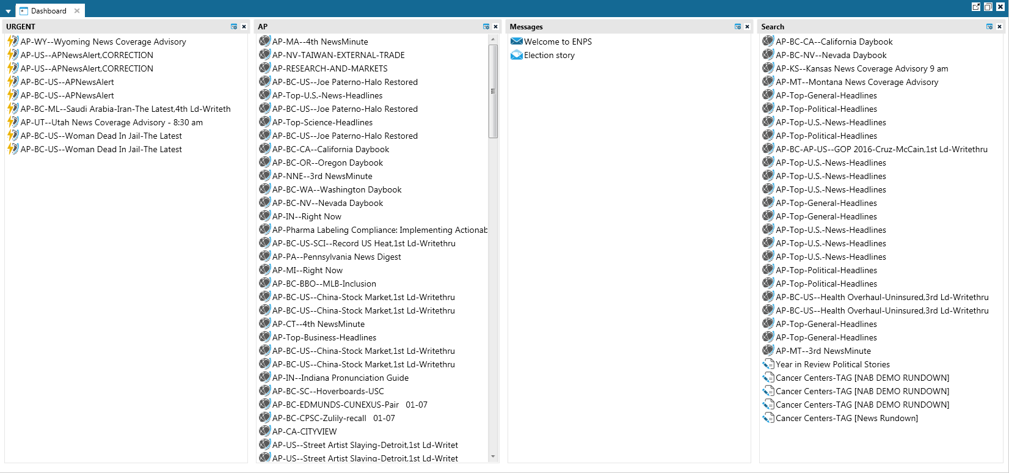Select Cancer Centers-TAG [News Rundown] result
The width and height of the screenshot is (1009, 473).
(847, 418)
